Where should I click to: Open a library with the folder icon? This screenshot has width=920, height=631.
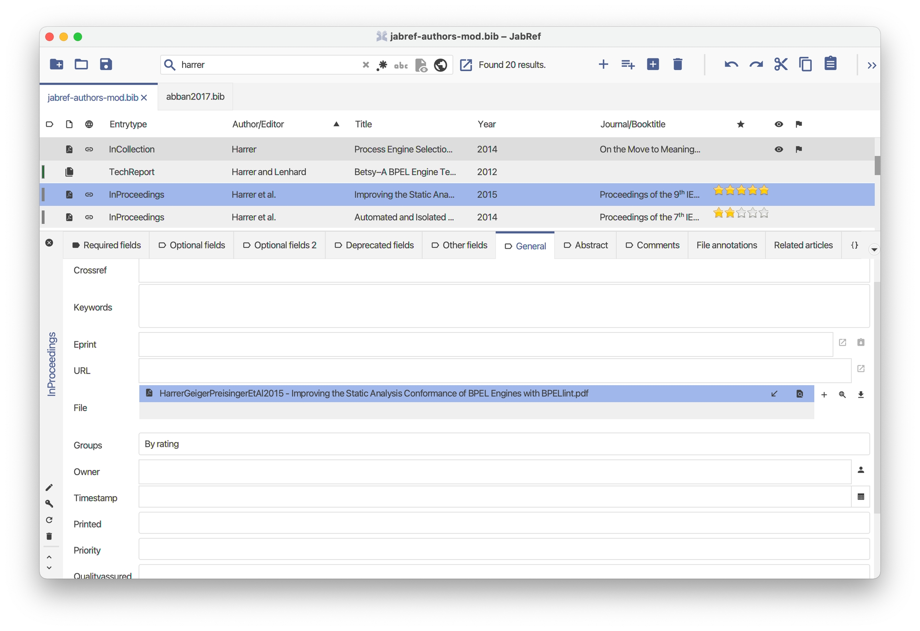tap(81, 64)
